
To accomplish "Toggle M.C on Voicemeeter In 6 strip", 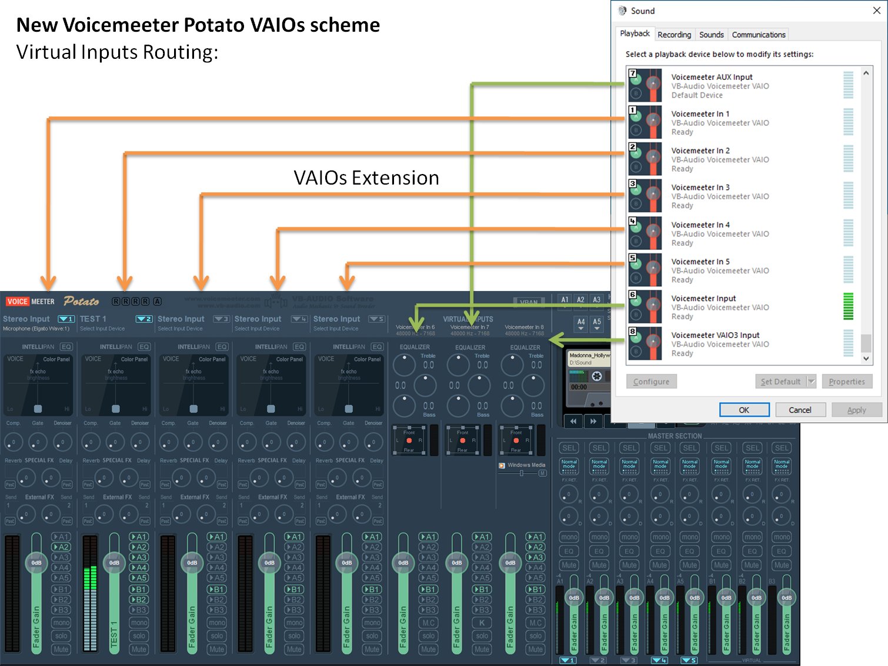I will [428, 623].
